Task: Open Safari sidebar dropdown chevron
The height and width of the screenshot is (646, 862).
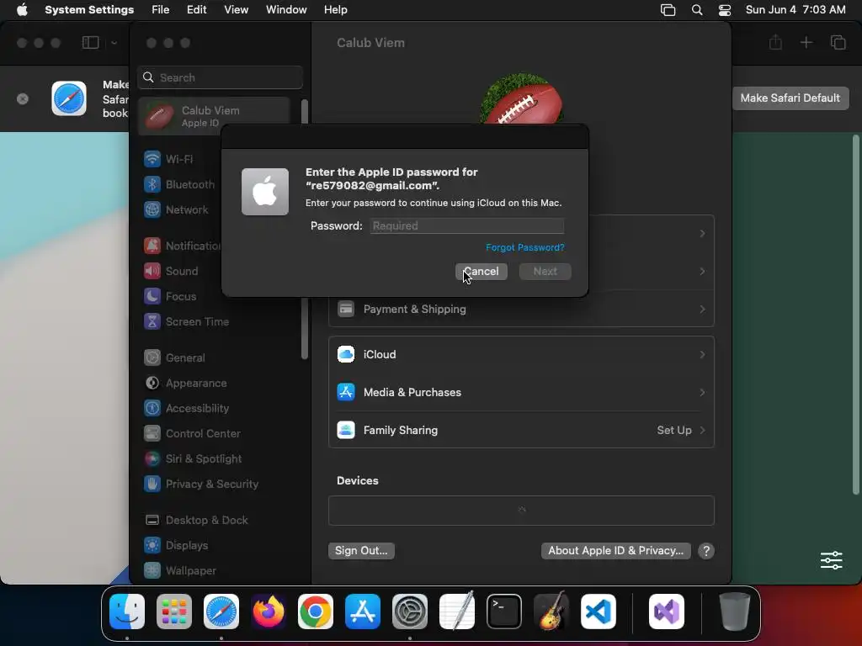Action: [114, 43]
